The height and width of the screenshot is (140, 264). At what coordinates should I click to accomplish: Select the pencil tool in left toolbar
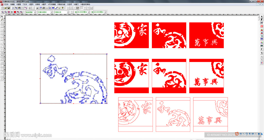click(x=2, y=20)
